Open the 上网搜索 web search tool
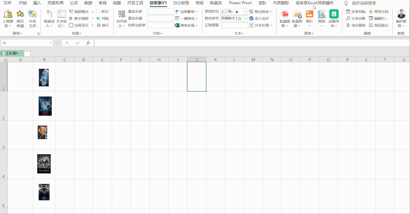Screen dimensions: 410x214 click(8, 19)
